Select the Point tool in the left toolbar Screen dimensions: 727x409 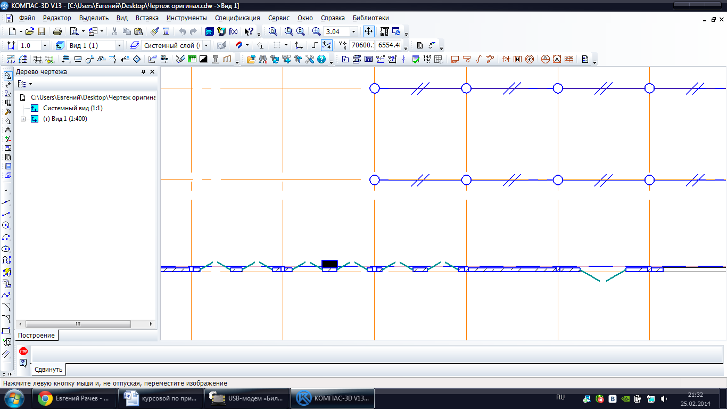click(x=7, y=190)
